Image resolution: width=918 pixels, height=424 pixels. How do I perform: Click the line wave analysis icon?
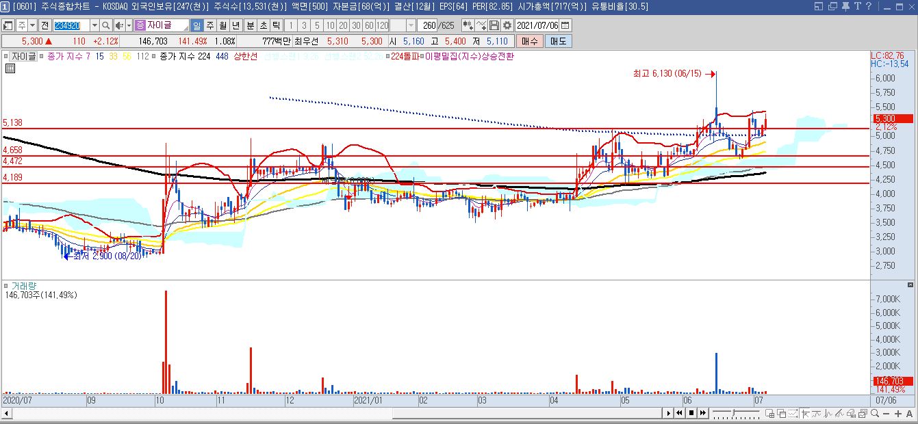(x=817, y=413)
